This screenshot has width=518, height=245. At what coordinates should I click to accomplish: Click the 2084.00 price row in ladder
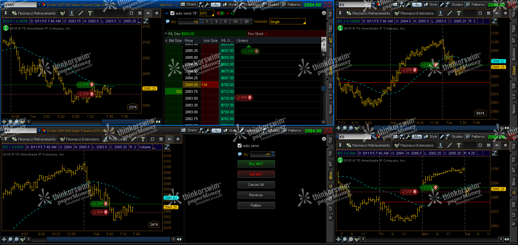(191, 85)
